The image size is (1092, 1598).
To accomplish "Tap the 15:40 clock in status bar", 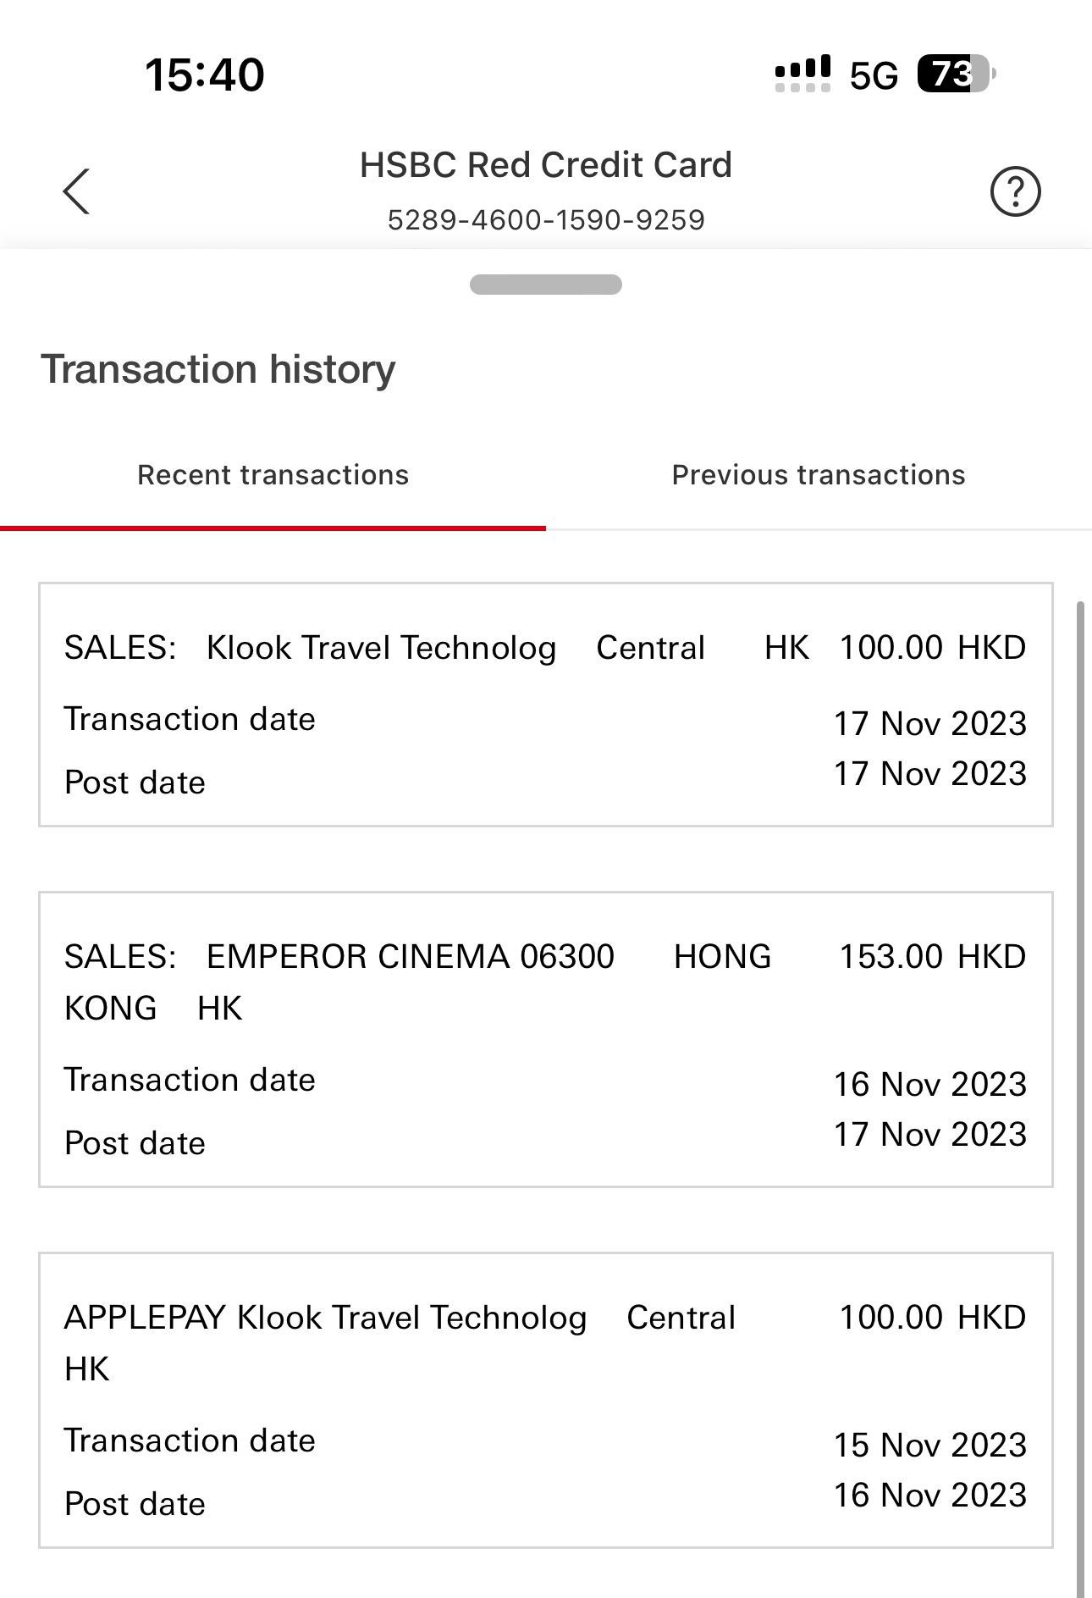I will click(205, 75).
